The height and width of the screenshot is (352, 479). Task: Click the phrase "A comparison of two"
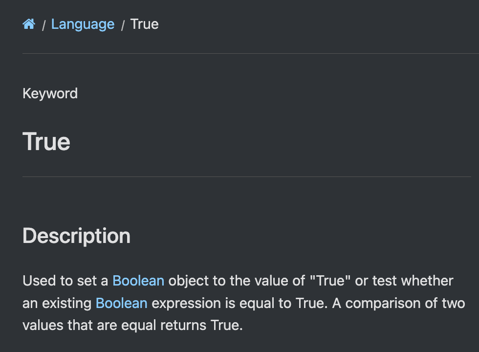pos(398,303)
